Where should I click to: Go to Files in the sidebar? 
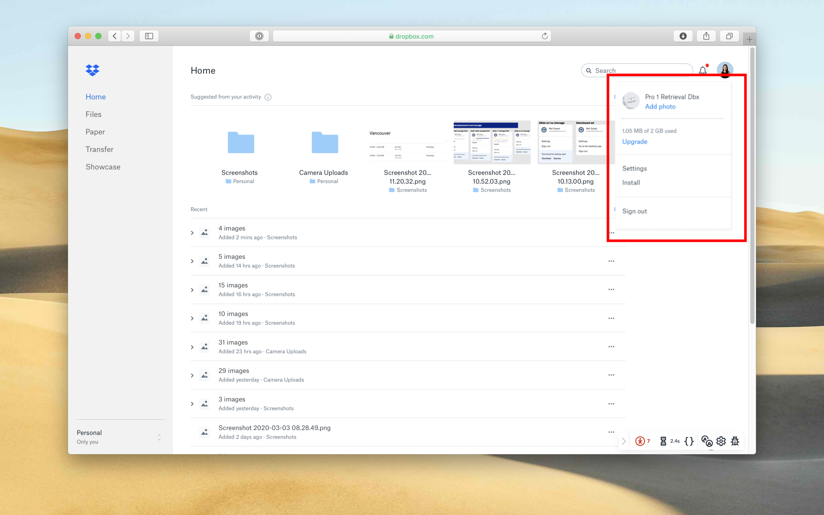[93, 114]
